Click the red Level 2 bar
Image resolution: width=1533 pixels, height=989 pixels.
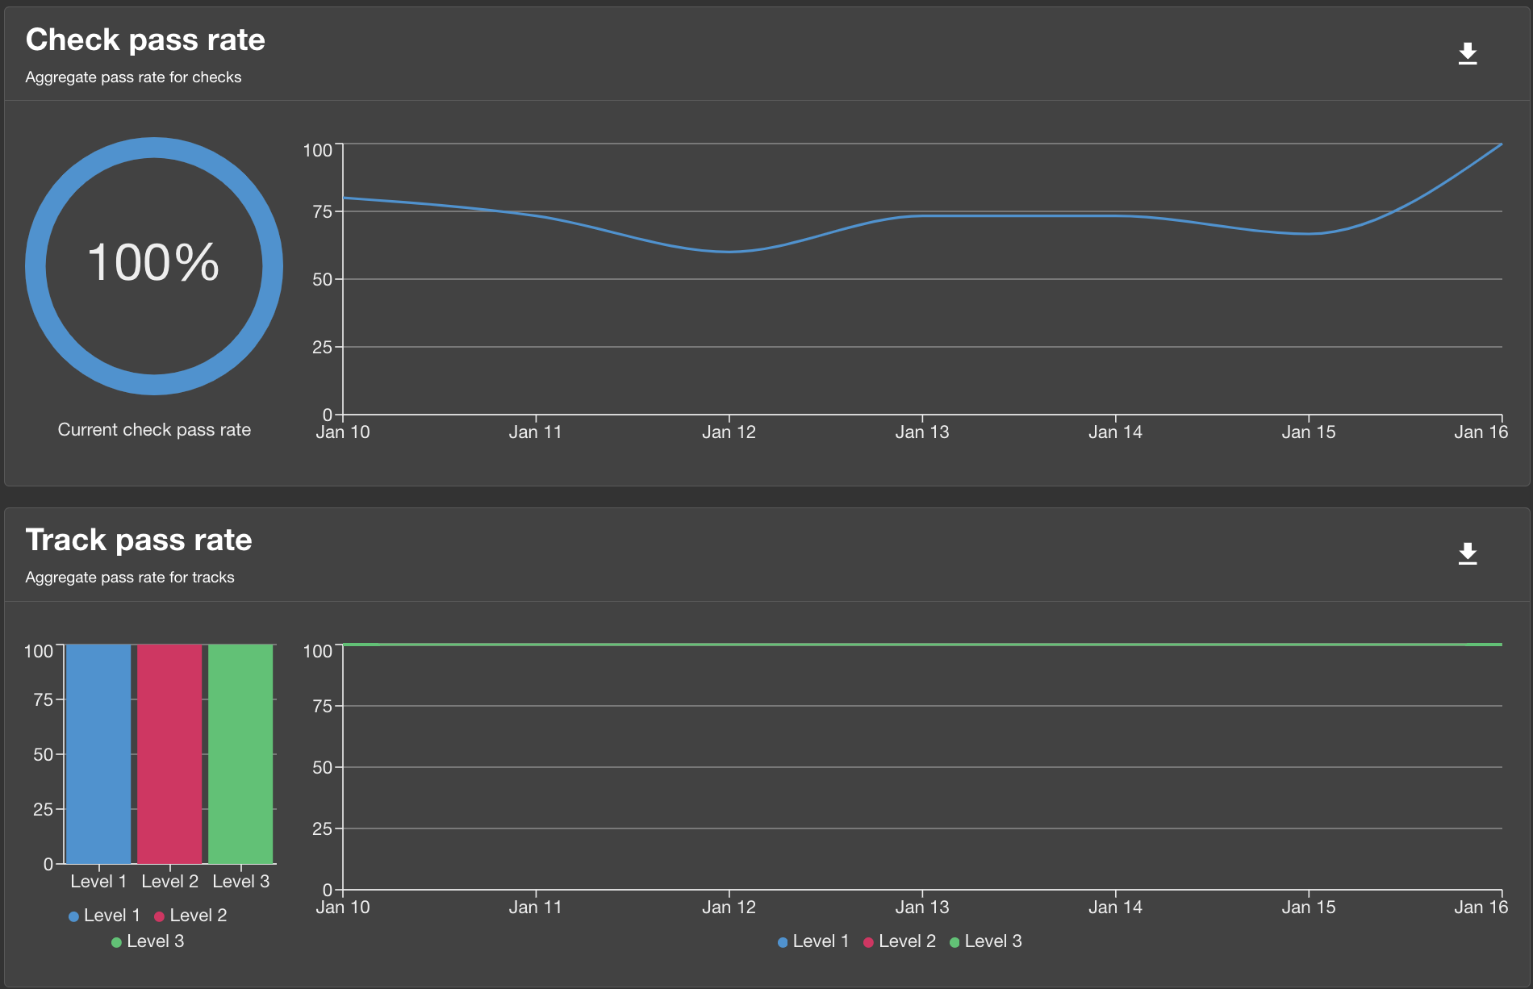pos(169,753)
